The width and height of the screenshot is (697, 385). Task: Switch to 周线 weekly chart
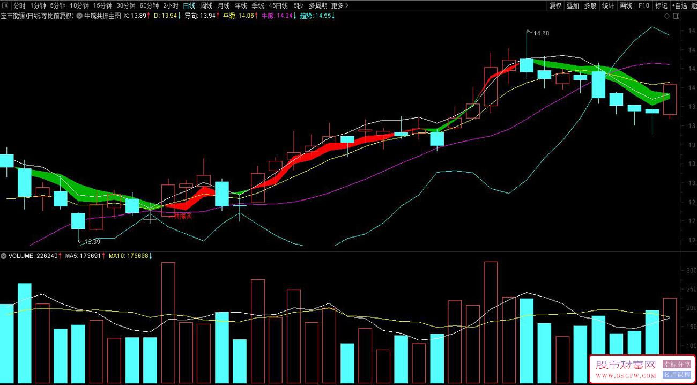point(206,5)
